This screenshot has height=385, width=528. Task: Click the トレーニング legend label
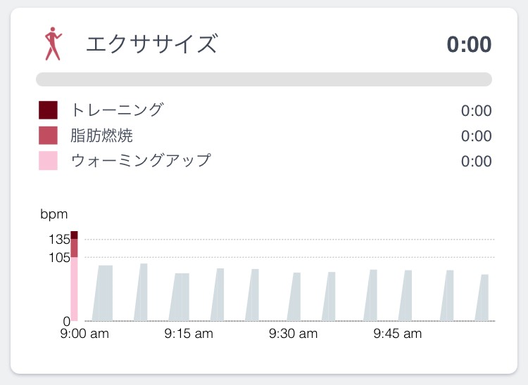[x=117, y=110]
